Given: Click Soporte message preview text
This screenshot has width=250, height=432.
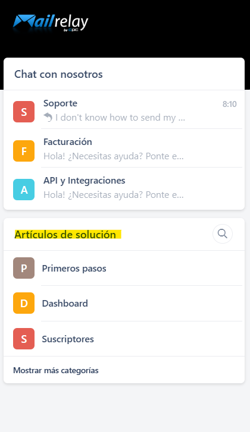Looking at the screenshot, I should [120, 118].
